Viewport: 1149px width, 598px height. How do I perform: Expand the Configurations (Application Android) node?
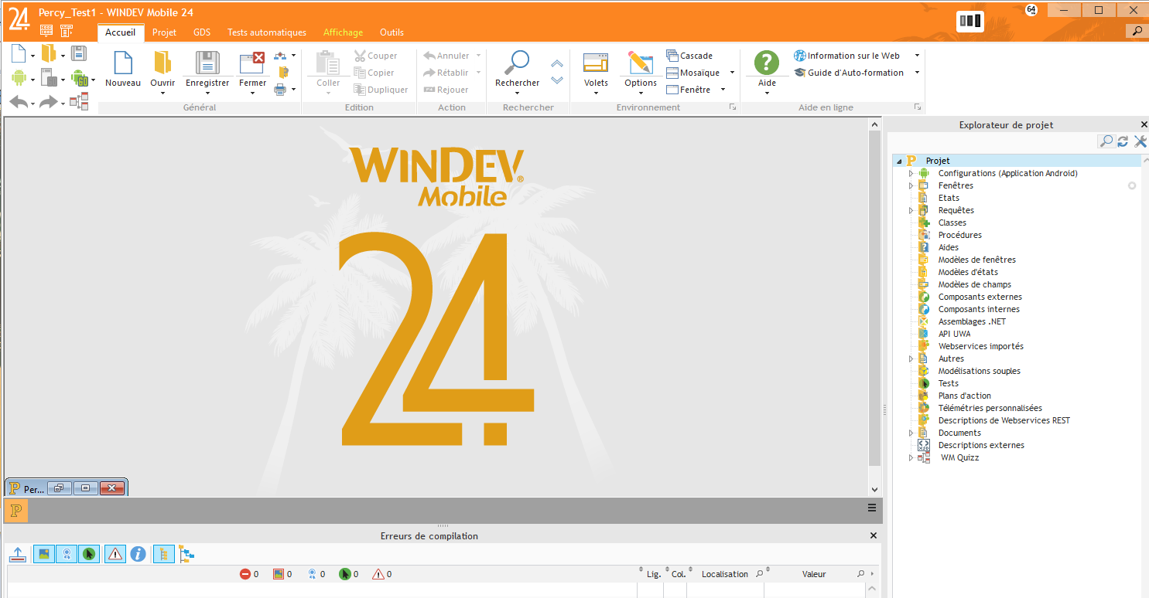pyautogui.click(x=911, y=173)
